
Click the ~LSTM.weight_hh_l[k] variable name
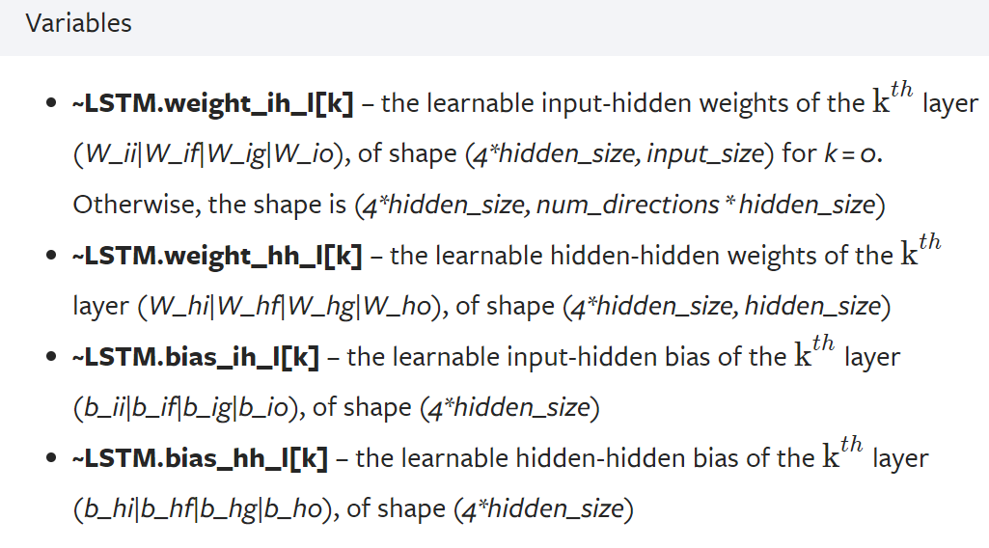click(217, 256)
